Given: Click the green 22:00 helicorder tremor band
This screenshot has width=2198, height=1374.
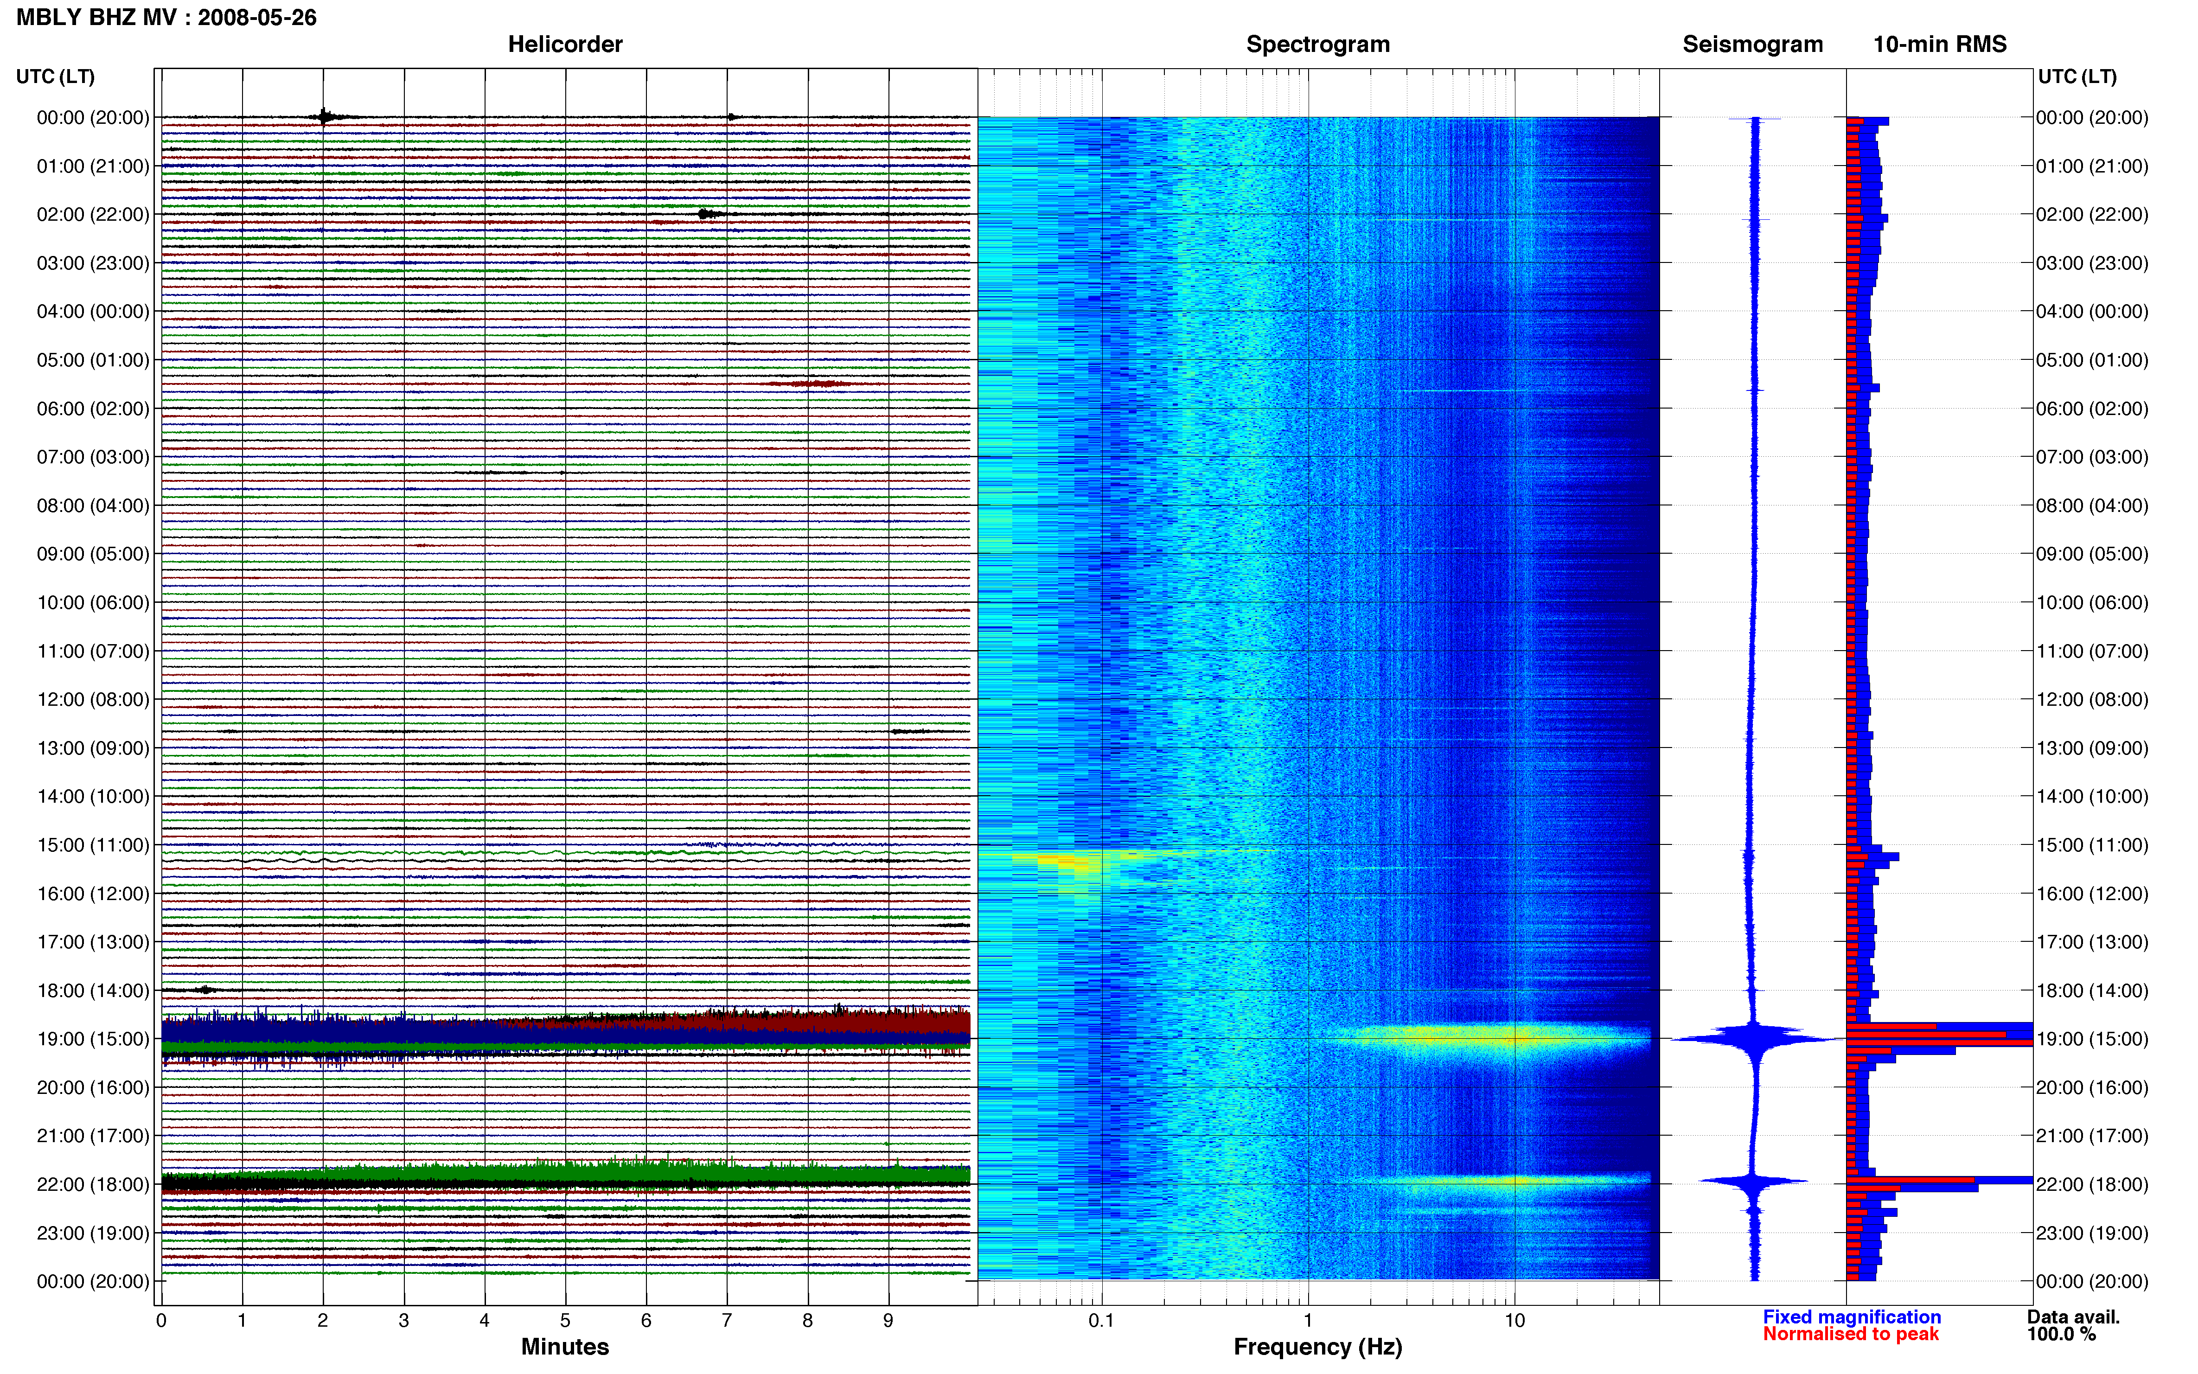Looking at the screenshot, I should tap(565, 1174).
